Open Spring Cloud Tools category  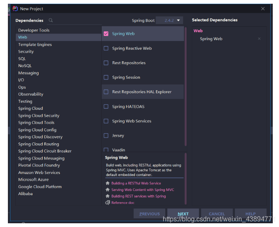[59, 123]
